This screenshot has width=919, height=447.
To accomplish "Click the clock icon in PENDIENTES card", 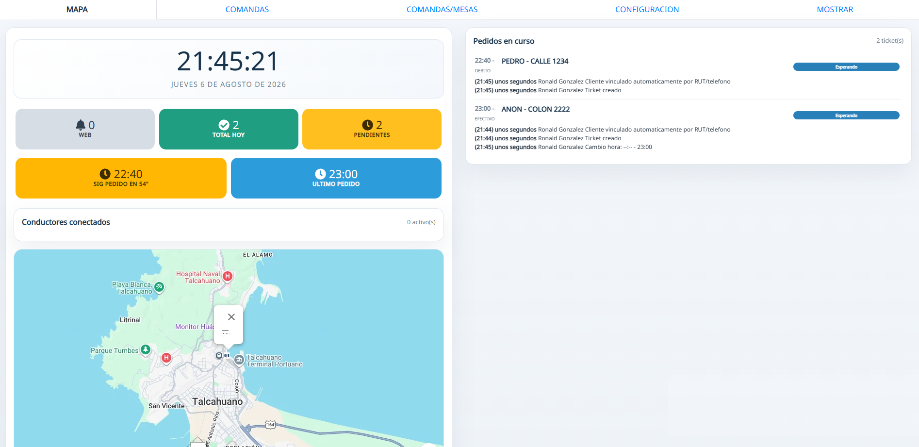I will (367, 125).
